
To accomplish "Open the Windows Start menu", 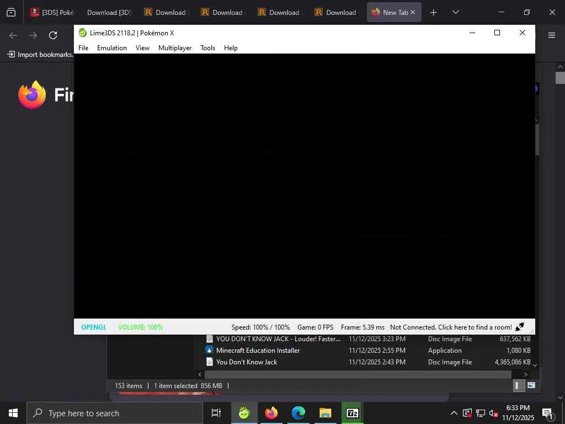I will click(13, 413).
